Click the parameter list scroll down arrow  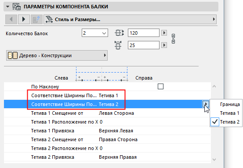tap(214, 160)
